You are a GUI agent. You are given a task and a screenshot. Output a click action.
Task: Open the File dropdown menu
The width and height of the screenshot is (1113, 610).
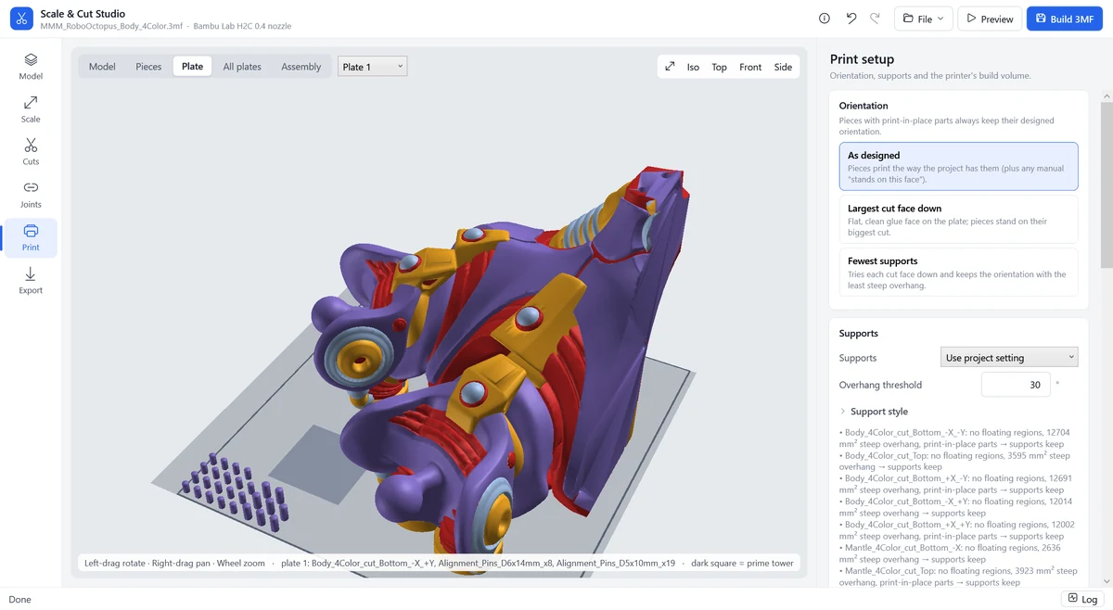924,19
